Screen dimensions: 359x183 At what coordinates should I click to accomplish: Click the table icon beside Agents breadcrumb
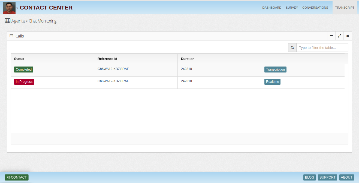tap(8, 21)
